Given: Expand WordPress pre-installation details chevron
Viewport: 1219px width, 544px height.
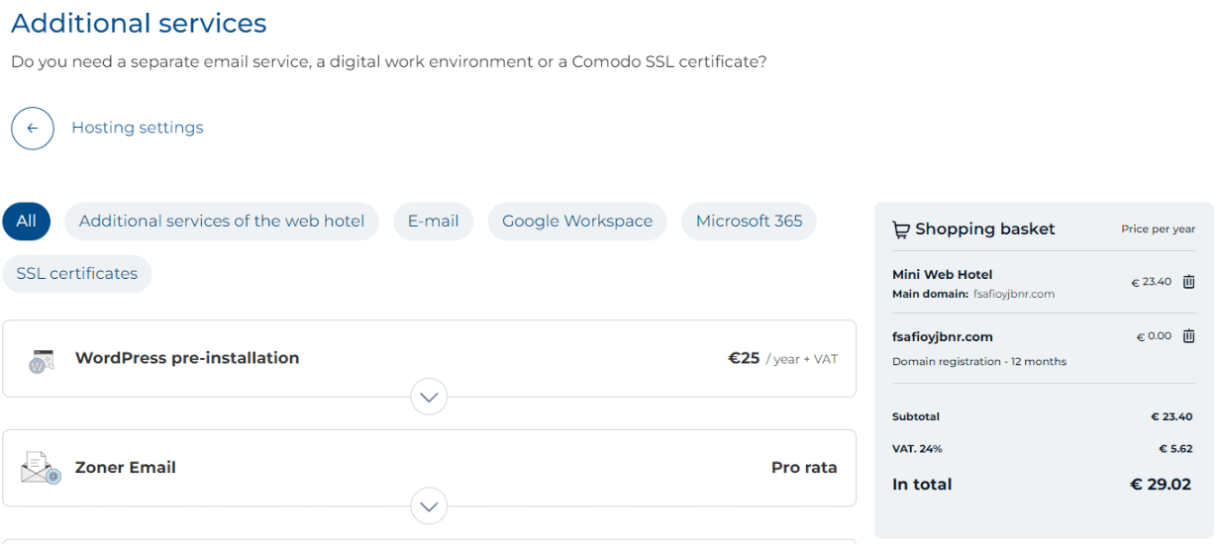Looking at the screenshot, I should point(429,397).
